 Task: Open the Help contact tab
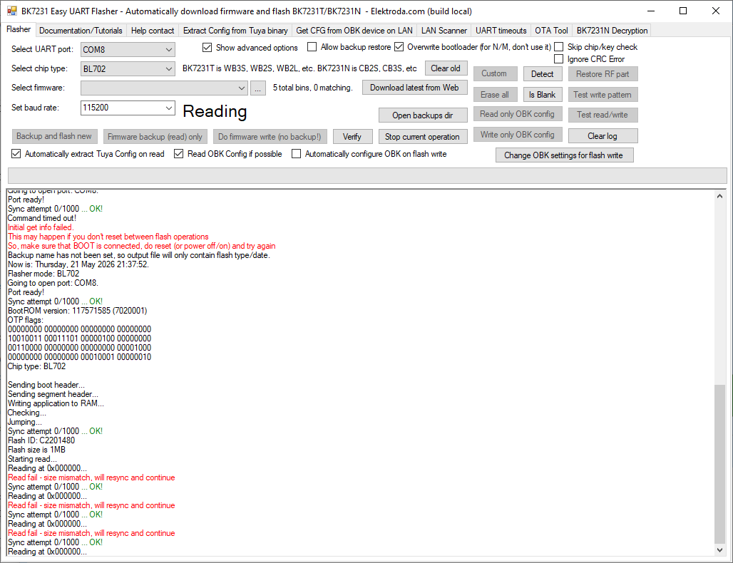153,31
